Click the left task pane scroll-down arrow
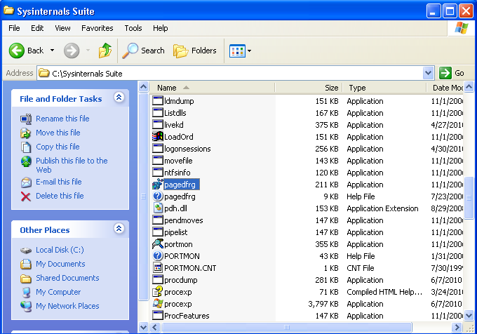The image size is (477, 334). point(143,327)
